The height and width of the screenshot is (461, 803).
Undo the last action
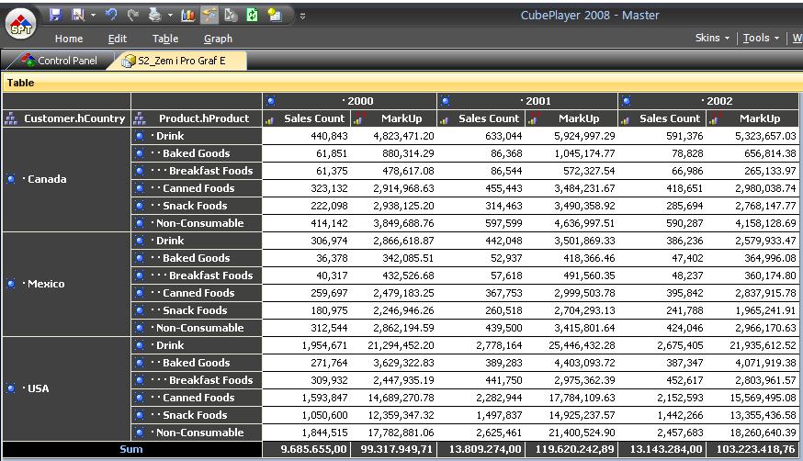[x=111, y=15]
